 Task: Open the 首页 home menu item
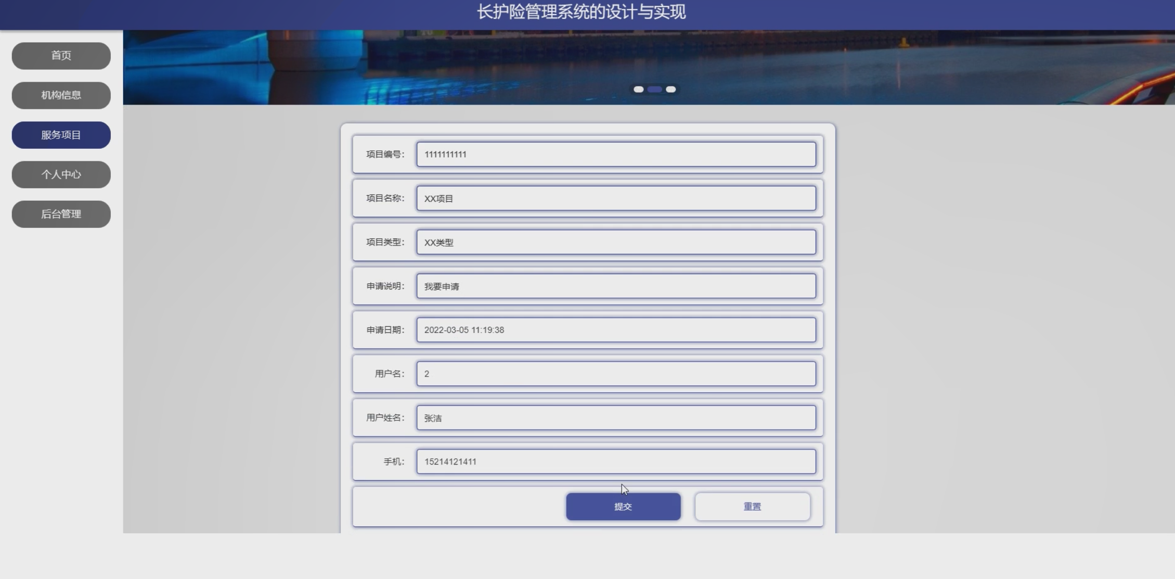(61, 56)
